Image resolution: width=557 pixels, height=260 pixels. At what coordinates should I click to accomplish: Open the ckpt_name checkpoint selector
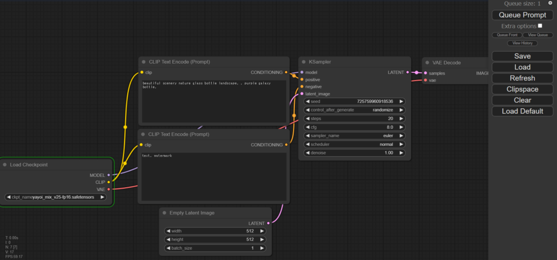(x=56, y=197)
